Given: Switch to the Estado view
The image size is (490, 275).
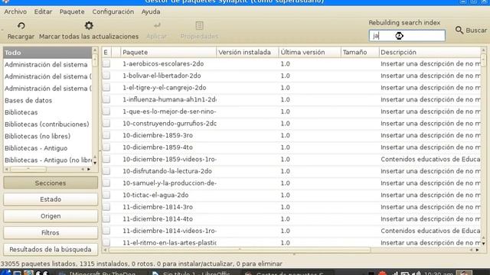Looking at the screenshot, I should coord(51,199).
